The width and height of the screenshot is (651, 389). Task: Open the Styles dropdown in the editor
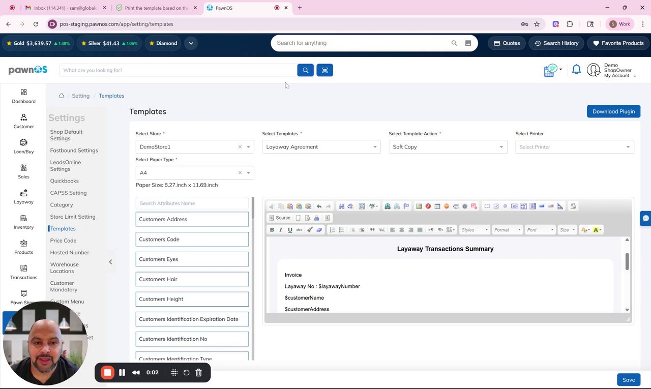[x=475, y=230]
